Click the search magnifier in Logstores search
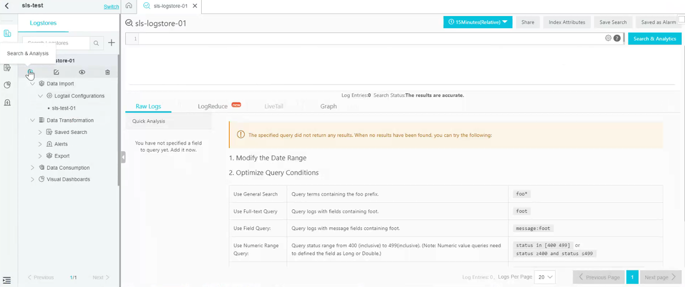 [x=96, y=43]
